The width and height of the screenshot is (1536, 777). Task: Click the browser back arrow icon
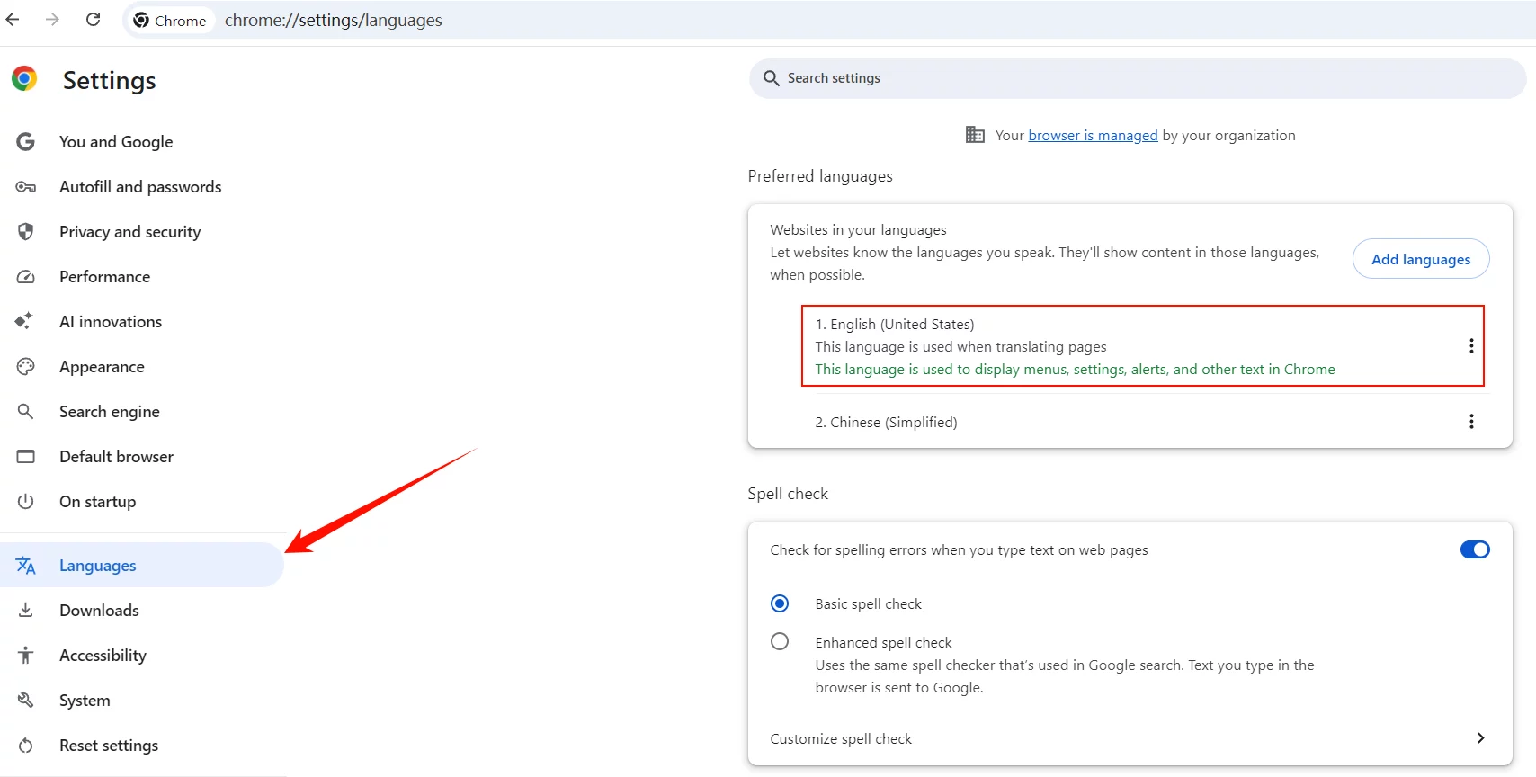13,20
